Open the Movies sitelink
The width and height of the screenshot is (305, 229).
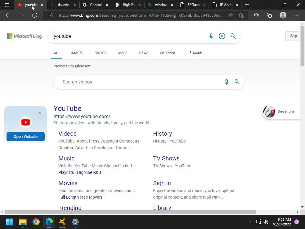pos(68,183)
